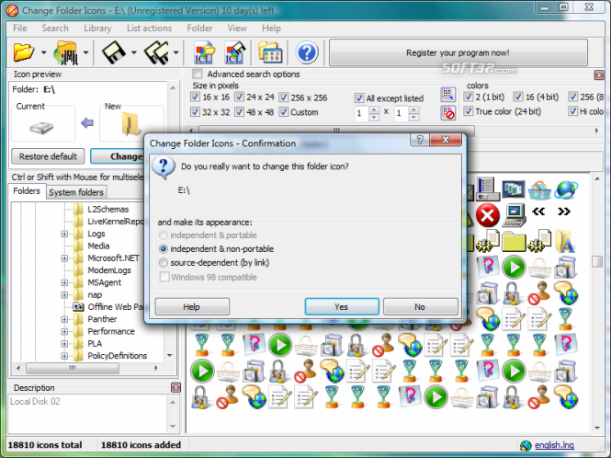Click the globe icon beside english.lng

tap(526, 445)
